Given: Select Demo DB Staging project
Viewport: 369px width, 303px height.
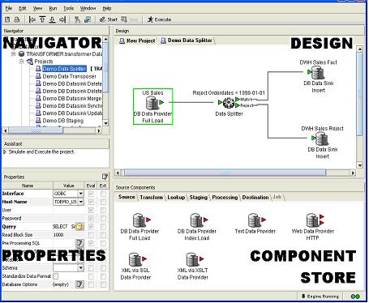Looking at the screenshot, I should [63, 121].
